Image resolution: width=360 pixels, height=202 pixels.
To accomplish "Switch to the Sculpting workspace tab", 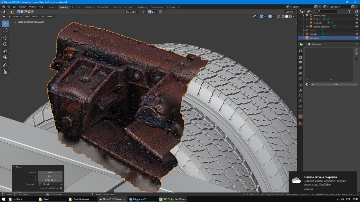I will coord(76,7).
